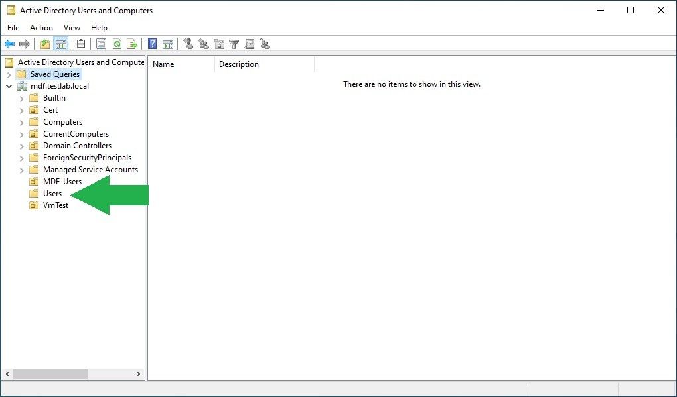The image size is (677, 397).
Task: Click the Paste clipboard toolbar icon
Action: pyautogui.click(x=81, y=44)
